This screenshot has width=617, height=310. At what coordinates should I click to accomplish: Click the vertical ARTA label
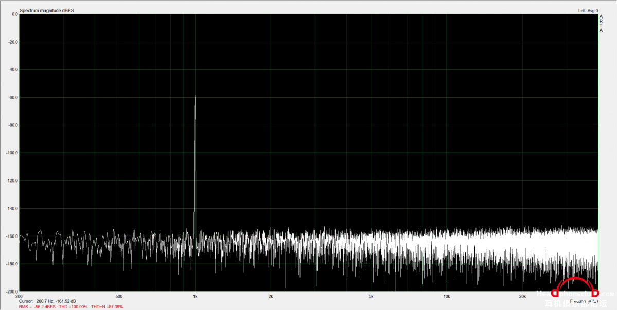click(601, 24)
